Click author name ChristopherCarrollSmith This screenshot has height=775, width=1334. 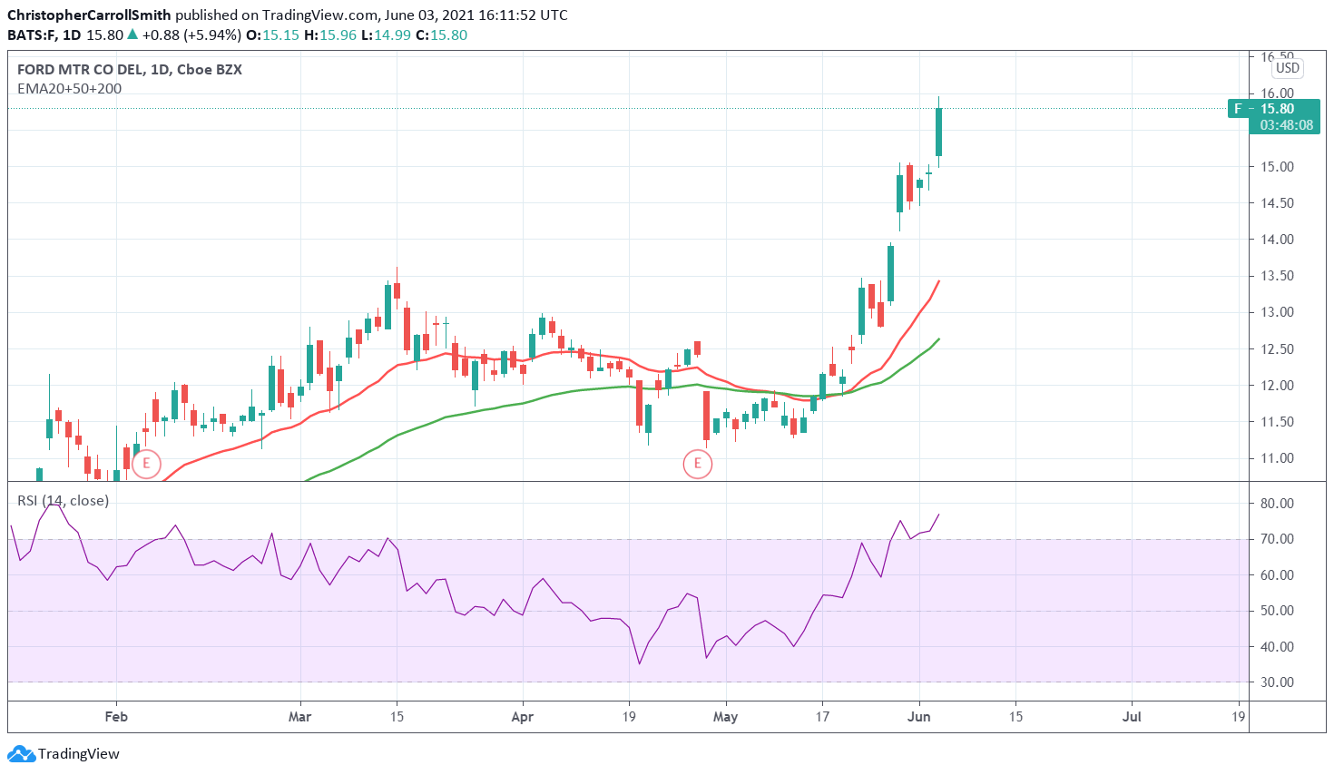coord(89,15)
